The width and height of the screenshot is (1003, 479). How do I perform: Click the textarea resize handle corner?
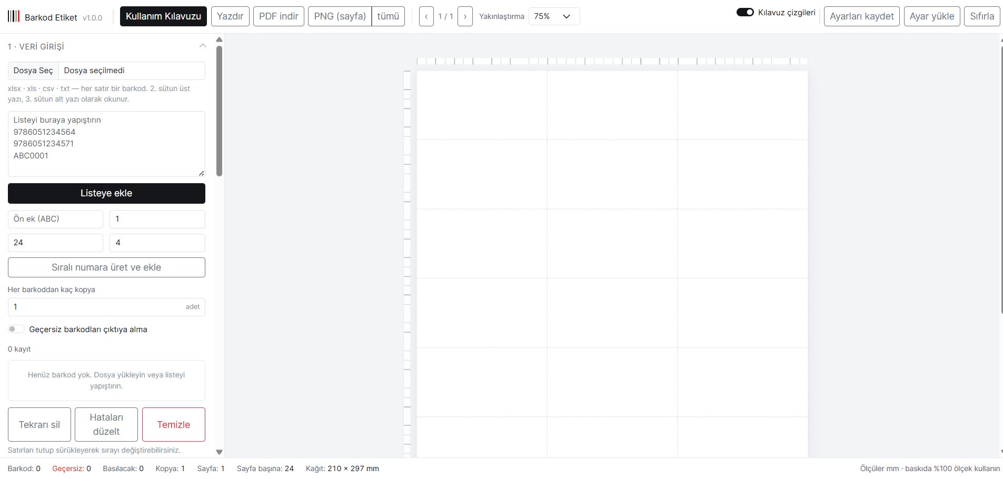(x=201, y=173)
